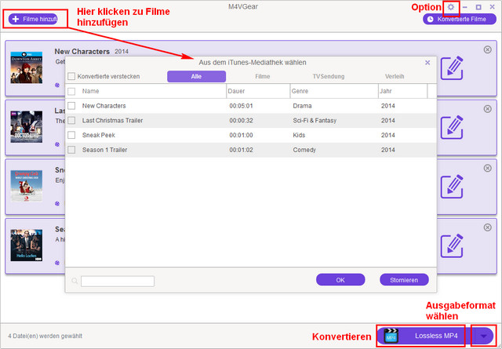Select the Sneak Peek row name
The width and height of the screenshot is (502, 349).
(99, 135)
